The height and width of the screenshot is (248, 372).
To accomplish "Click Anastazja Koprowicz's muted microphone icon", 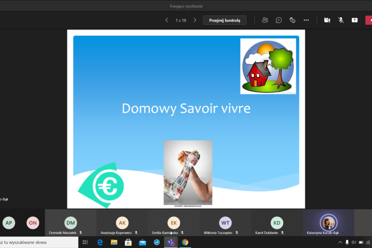I will pos(136,233).
